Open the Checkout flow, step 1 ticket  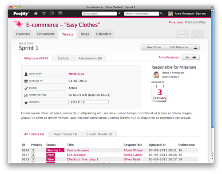[x=83, y=159]
